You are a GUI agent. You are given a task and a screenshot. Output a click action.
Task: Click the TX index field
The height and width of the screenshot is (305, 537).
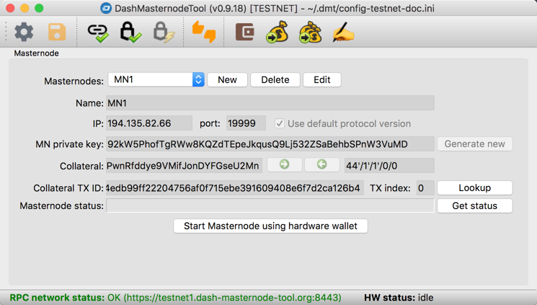coord(425,187)
